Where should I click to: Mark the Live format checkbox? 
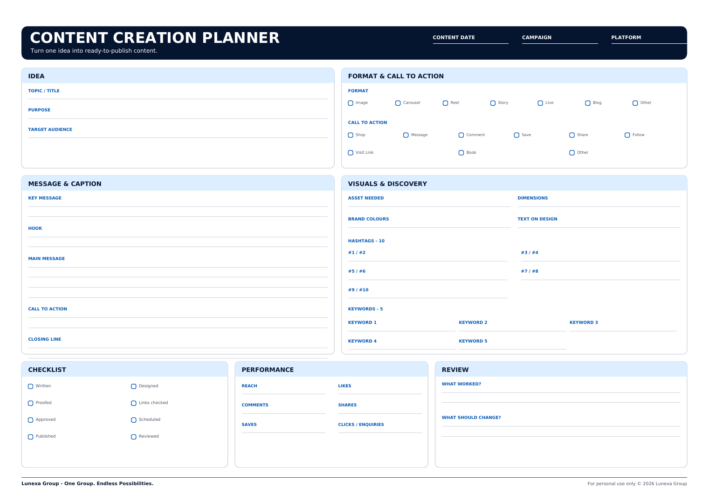(540, 103)
